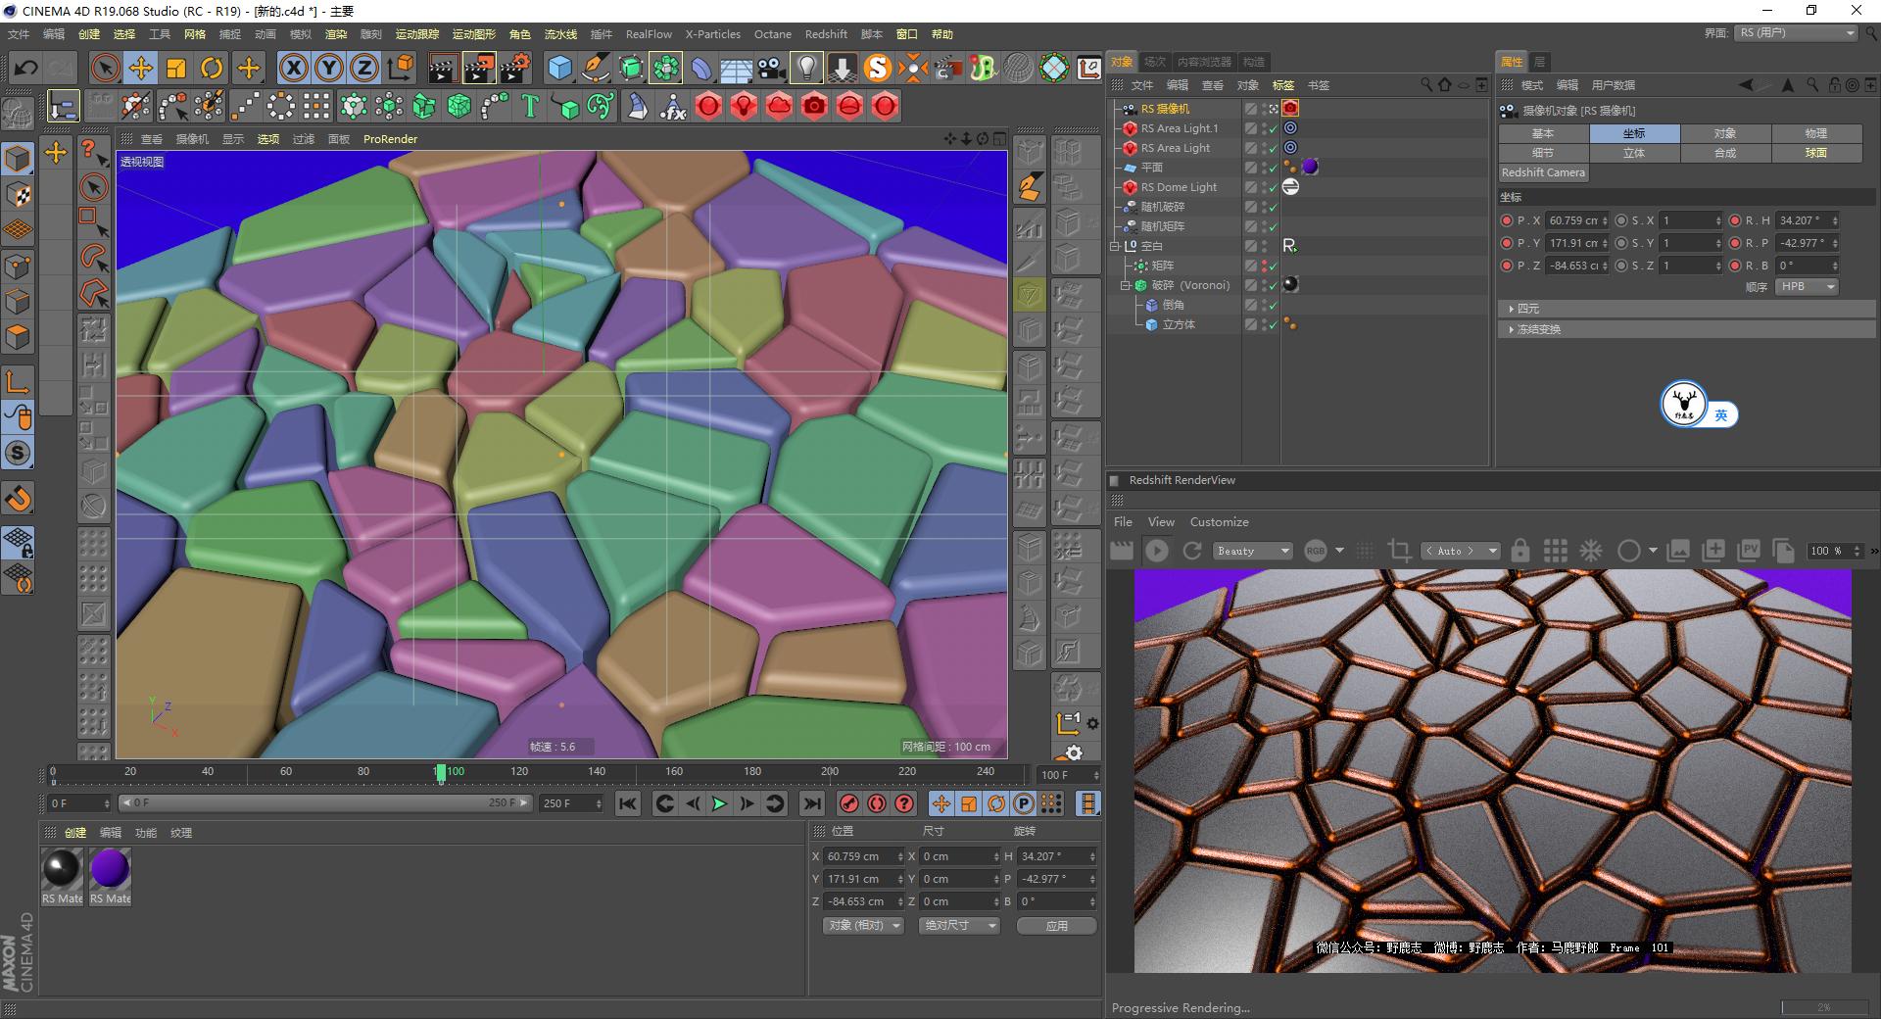Switch to the 物理 tab in camera attributes
Screen dimensions: 1881x1019
1813,132
